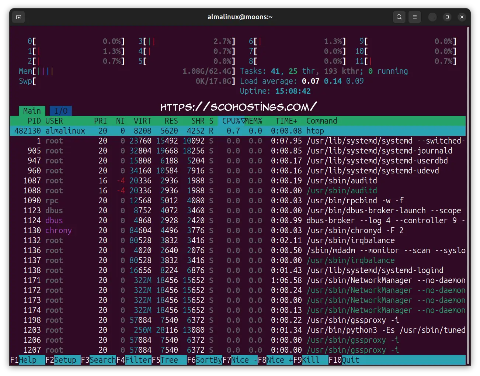Select the python3 tuned process row
The width and height of the screenshot is (480, 376).
pyautogui.click(x=238, y=330)
